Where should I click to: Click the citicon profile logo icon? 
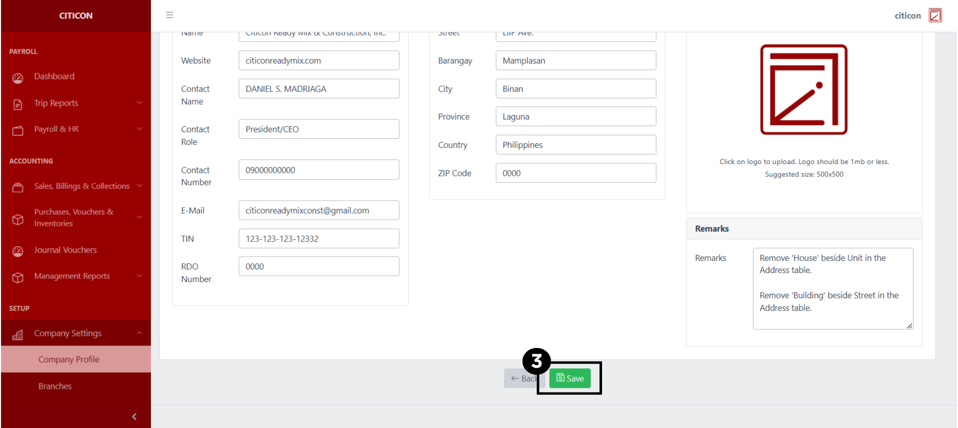[x=935, y=16]
